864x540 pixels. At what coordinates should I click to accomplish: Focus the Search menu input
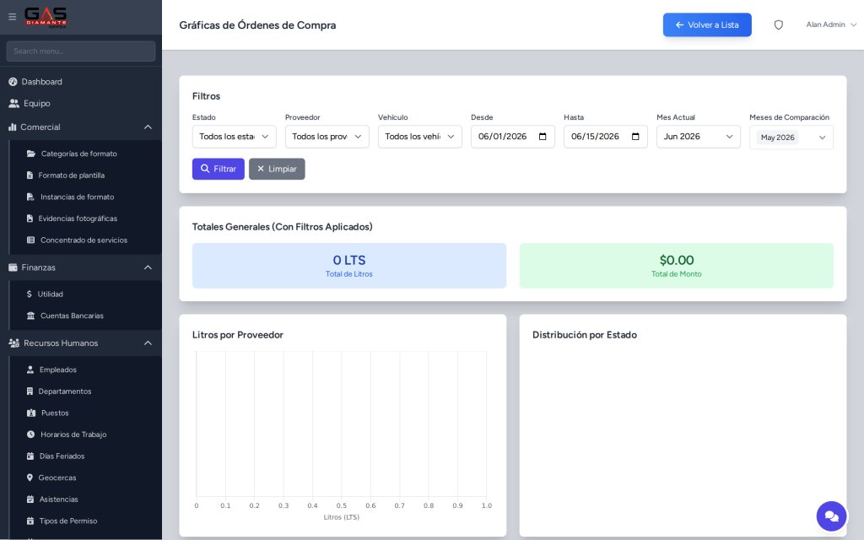pyautogui.click(x=81, y=51)
